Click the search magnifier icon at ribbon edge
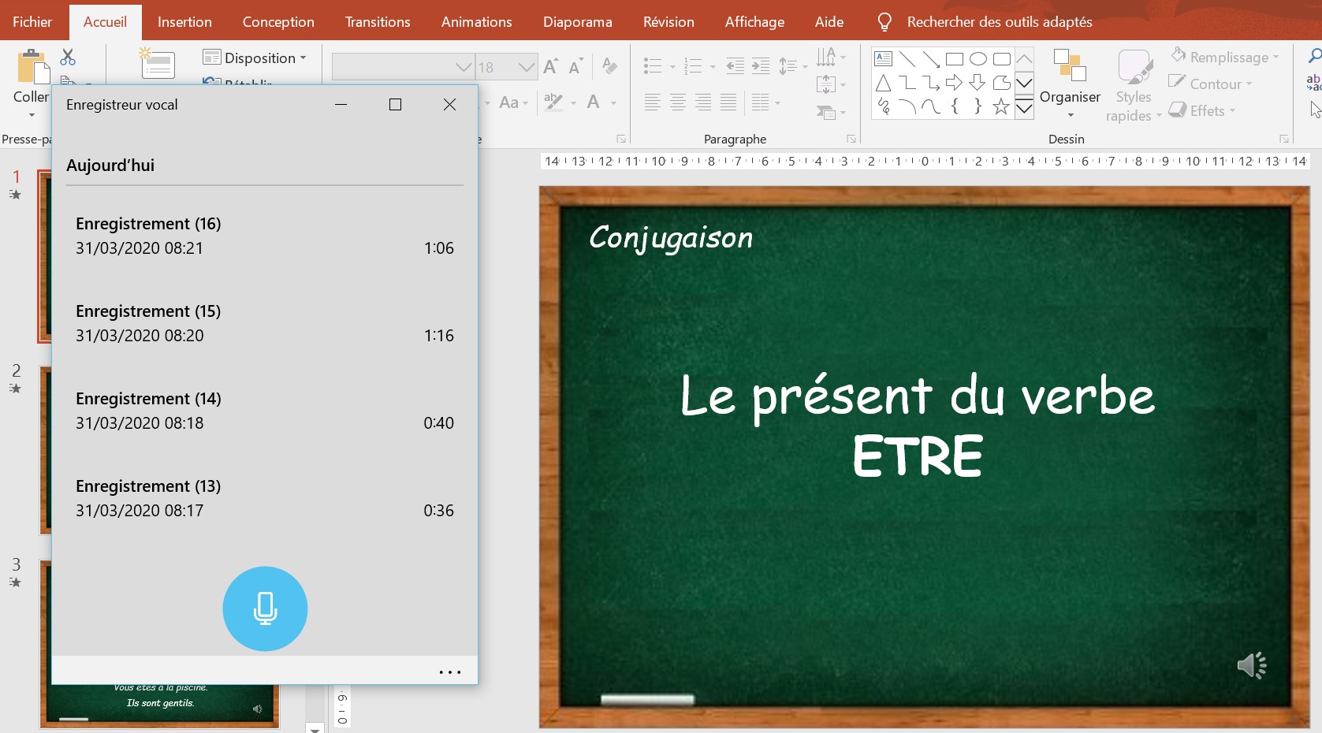Image resolution: width=1322 pixels, height=733 pixels. (x=1315, y=56)
